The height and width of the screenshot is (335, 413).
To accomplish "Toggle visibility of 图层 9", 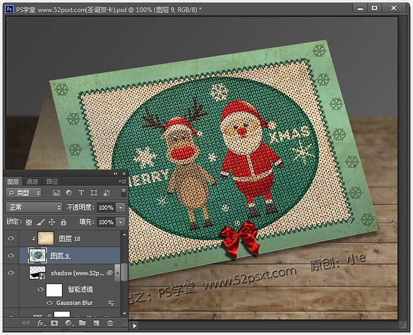I will pos(11,255).
